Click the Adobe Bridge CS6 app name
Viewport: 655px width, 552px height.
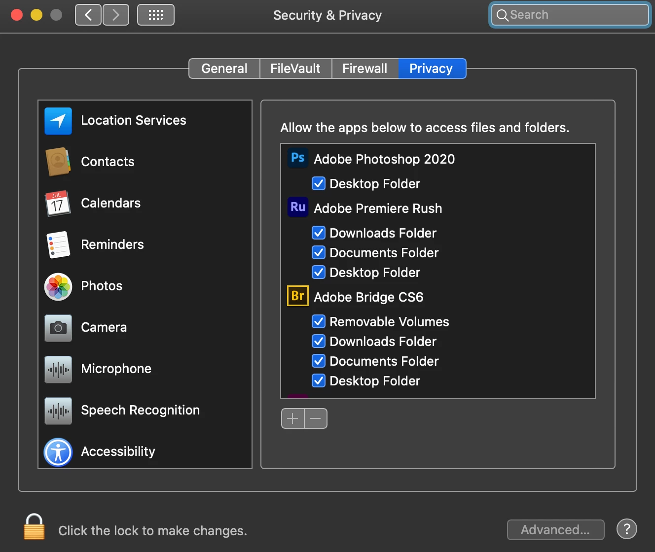(368, 297)
